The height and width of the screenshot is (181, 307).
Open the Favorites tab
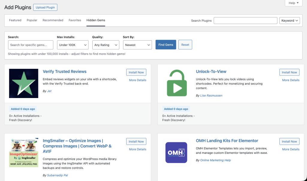(75, 20)
